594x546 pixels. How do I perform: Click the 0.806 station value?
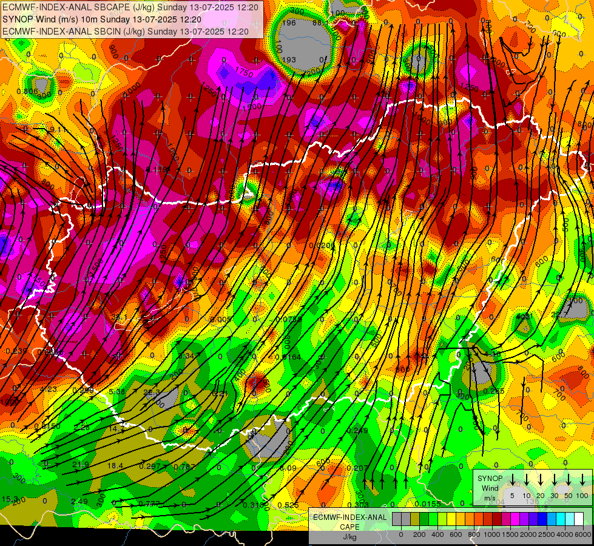click(x=27, y=92)
